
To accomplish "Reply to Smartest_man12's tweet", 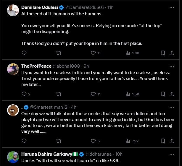I will point(24,141).
